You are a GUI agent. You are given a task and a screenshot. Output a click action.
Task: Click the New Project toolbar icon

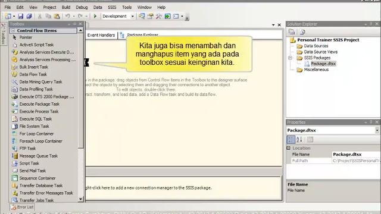click(8, 16)
